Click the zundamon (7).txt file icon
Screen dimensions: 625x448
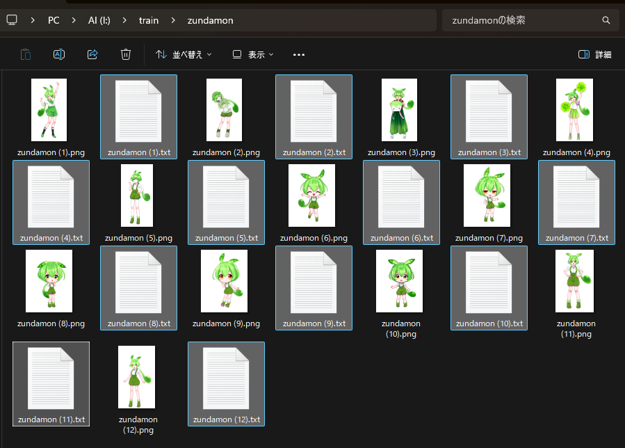pos(576,197)
